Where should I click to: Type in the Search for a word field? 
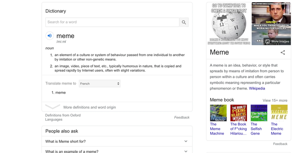(x=112, y=22)
